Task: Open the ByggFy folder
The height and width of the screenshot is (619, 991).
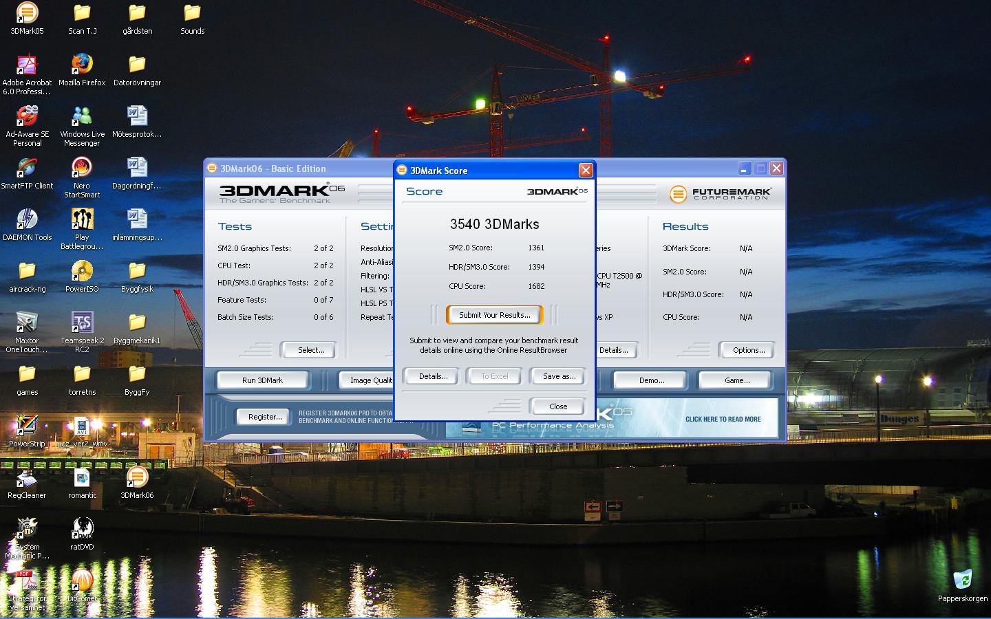Action: tap(137, 380)
